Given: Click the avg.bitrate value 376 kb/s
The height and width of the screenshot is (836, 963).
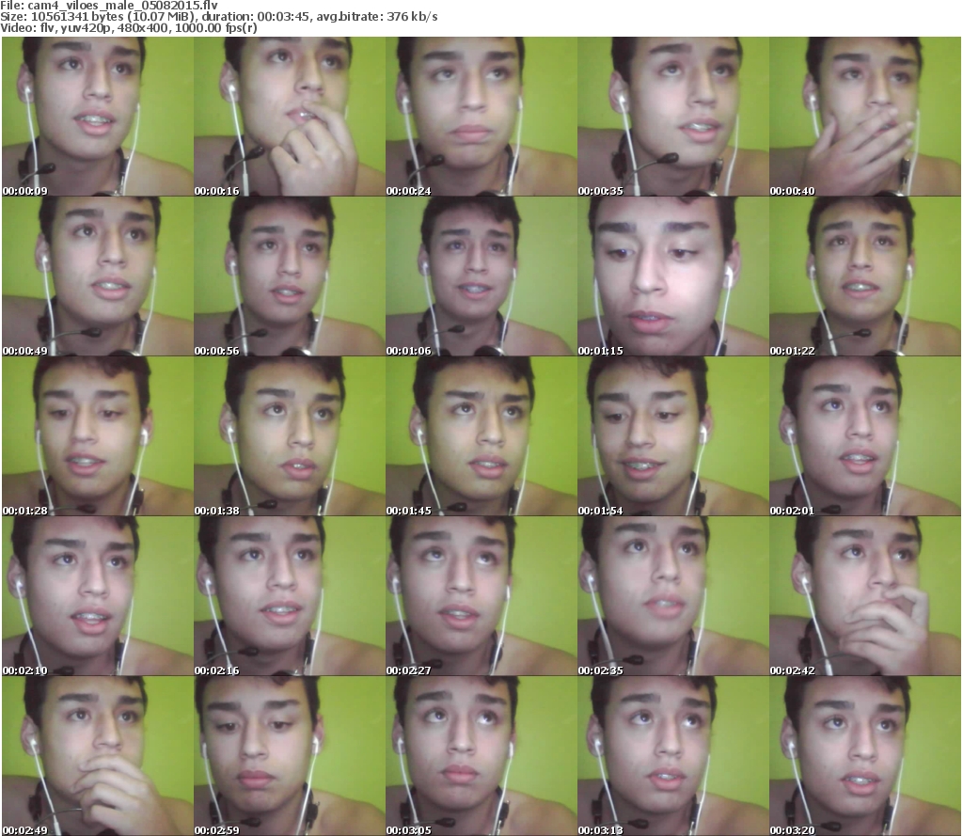Looking at the screenshot, I should pyautogui.click(x=412, y=17).
